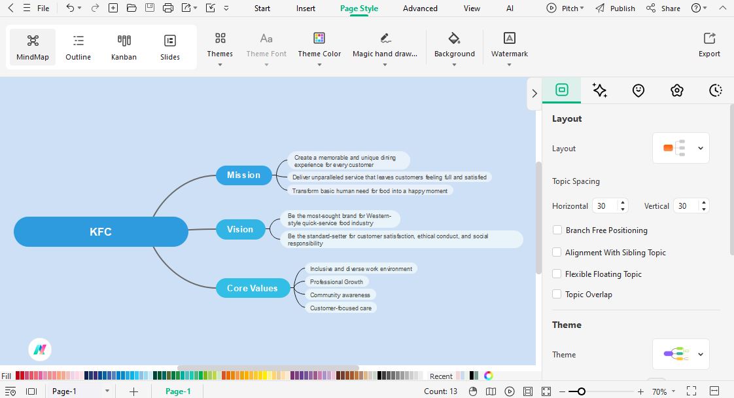The width and height of the screenshot is (734, 398).
Task: Enable Topic Overlap checkbox
Action: (557, 294)
